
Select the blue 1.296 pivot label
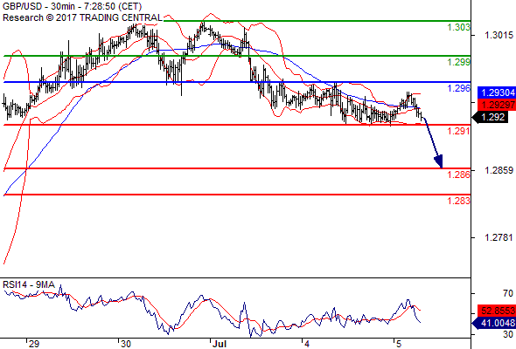click(459, 88)
